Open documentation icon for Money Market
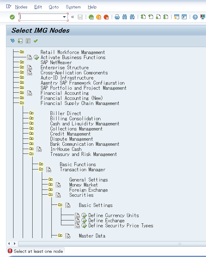Viewport: 206px width, 257px height. tap(58, 185)
